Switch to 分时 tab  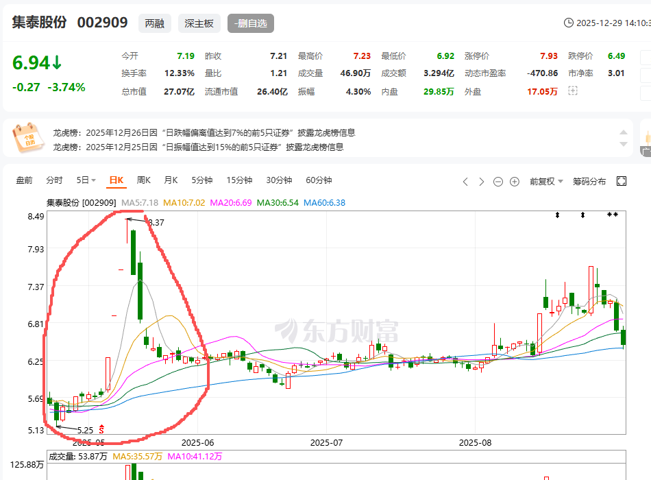coord(54,180)
